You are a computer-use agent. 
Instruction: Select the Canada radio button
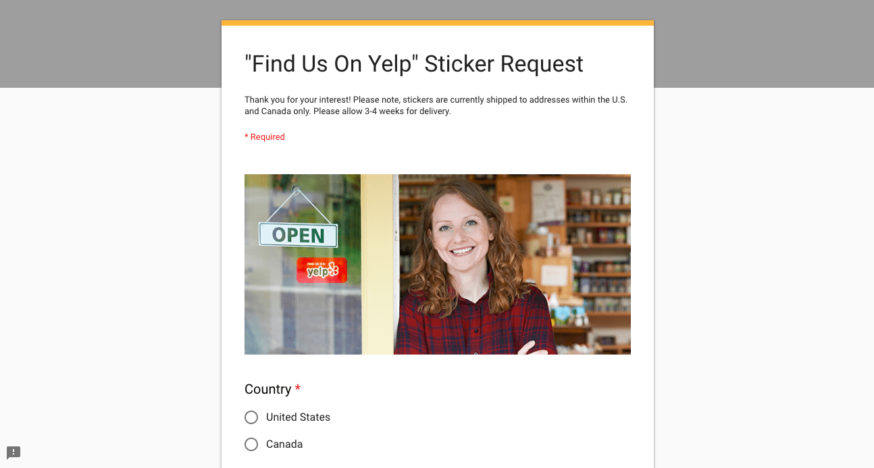(251, 444)
